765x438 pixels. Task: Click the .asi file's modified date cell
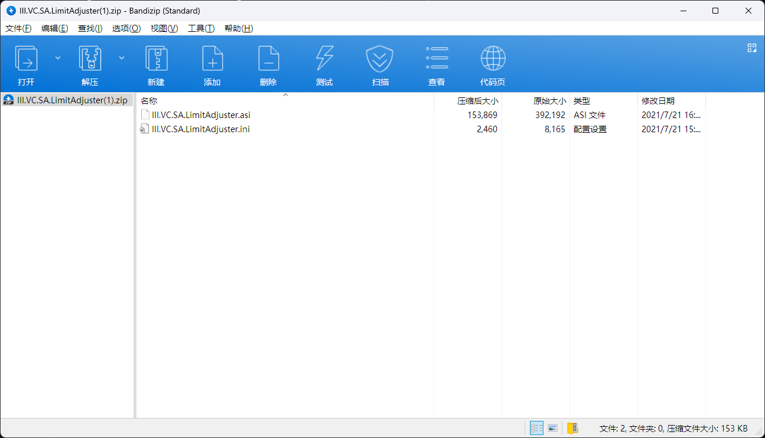671,115
